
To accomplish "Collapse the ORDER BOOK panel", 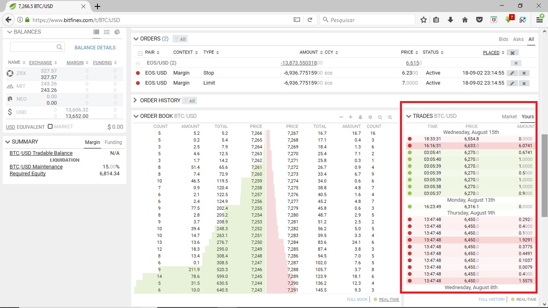I will (x=136, y=116).
